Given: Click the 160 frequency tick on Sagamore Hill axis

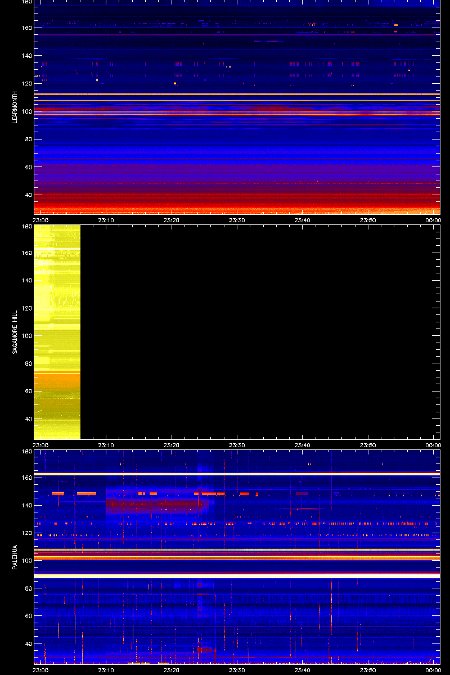Looking at the screenshot, I should pyautogui.click(x=26, y=253).
